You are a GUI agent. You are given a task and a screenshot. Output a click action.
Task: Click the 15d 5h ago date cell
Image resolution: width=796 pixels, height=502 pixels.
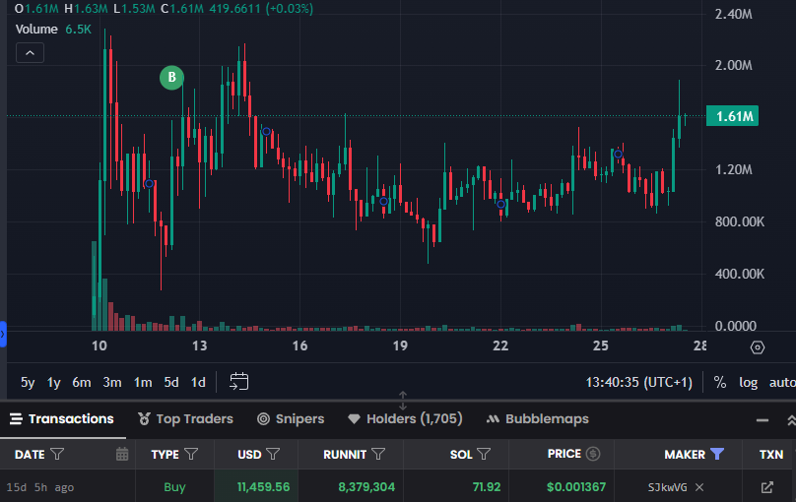coord(40,487)
